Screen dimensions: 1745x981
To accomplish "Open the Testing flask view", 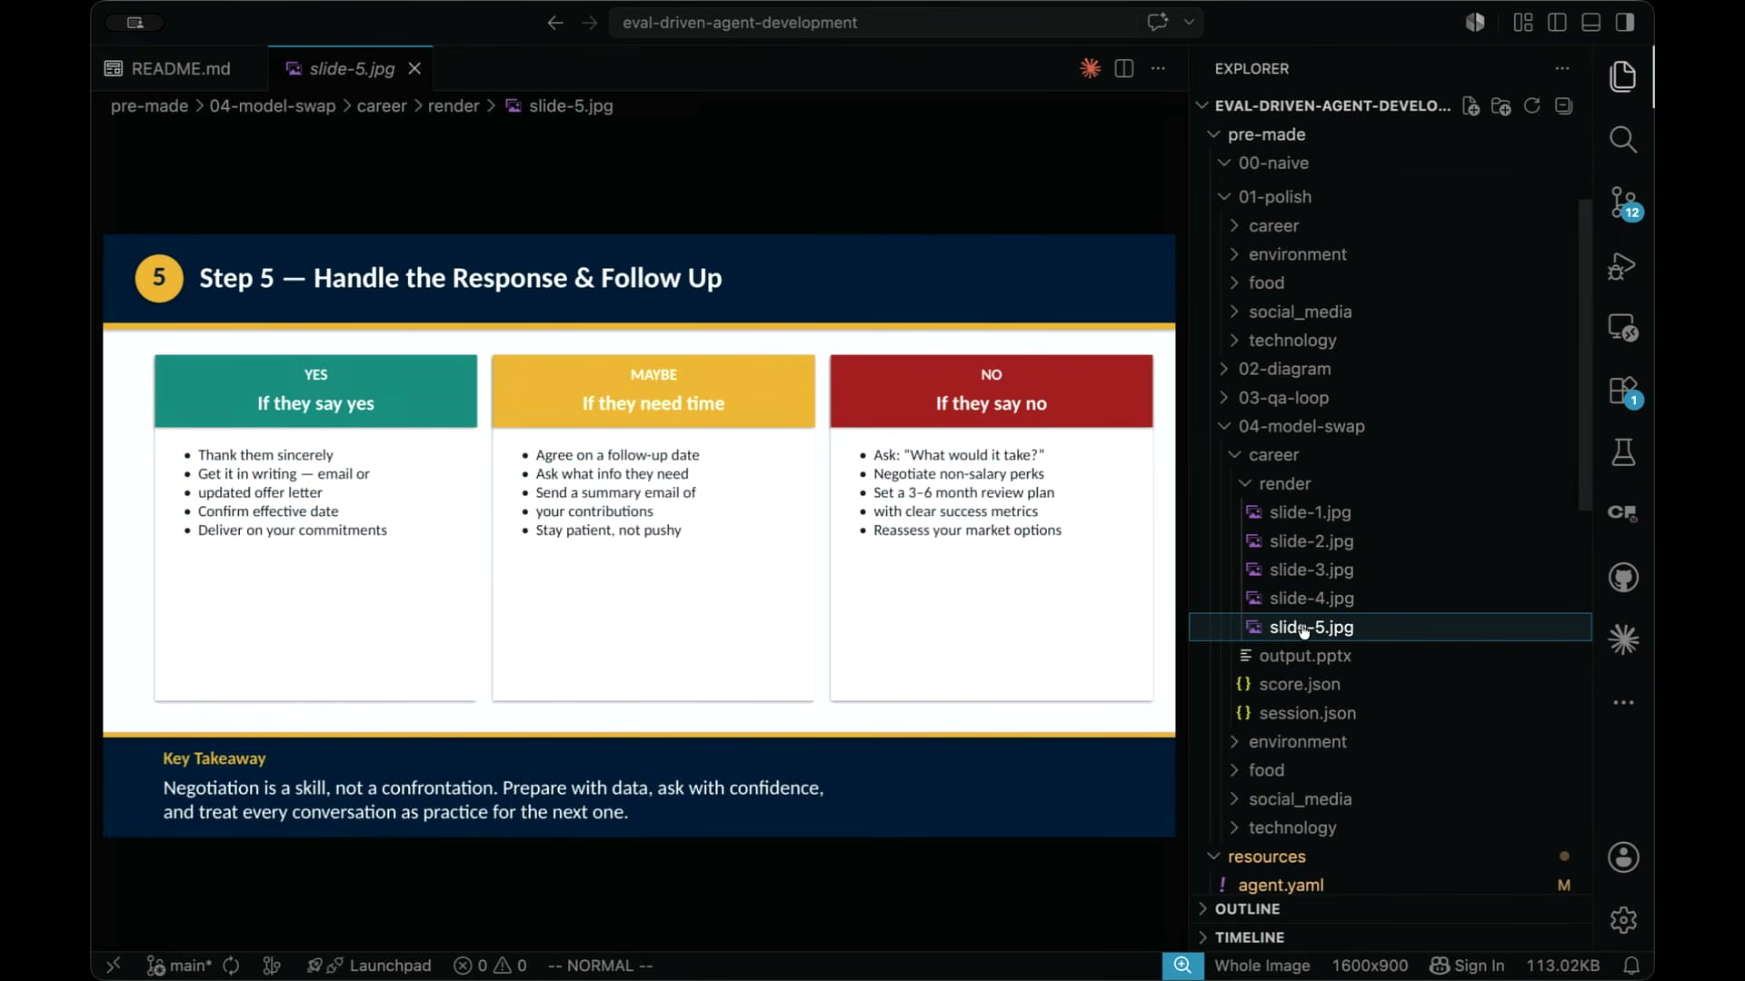I will pyautogui.click(x=1623, y=452).
